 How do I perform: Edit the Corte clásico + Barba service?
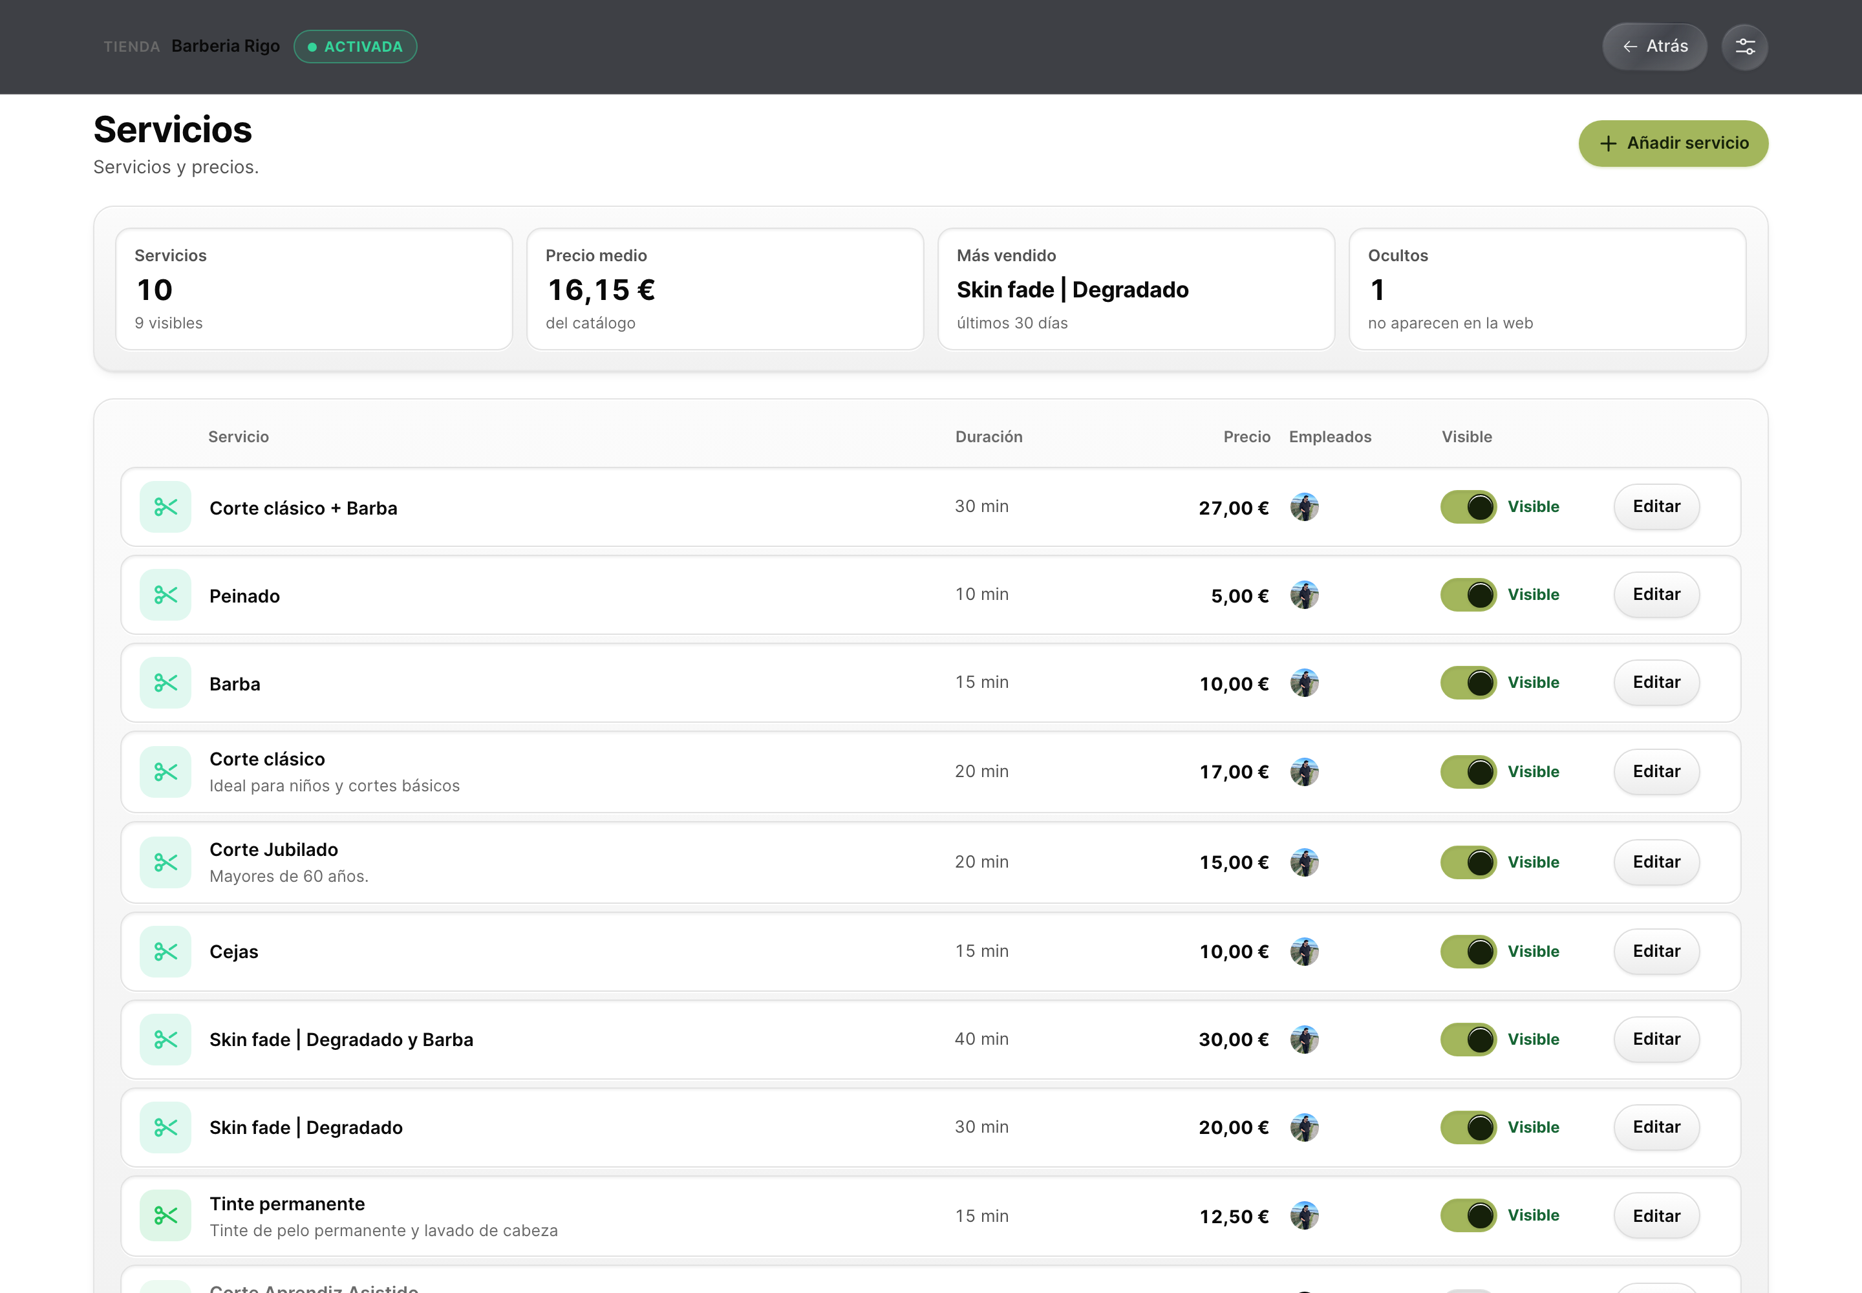[1656, 506]
